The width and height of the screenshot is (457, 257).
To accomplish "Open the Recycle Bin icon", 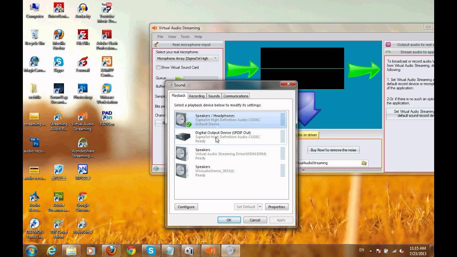I will pos(35,37).
